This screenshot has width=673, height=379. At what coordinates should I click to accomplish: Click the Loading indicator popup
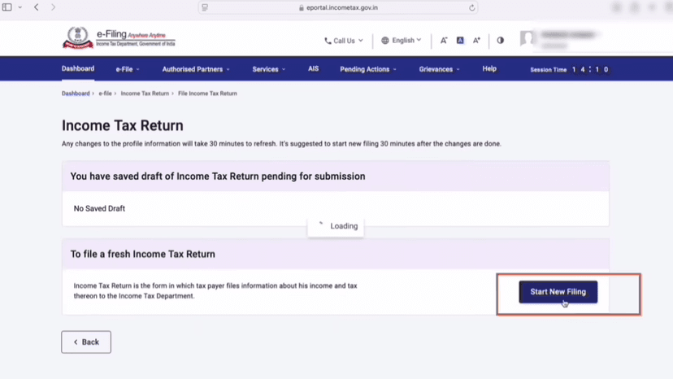point(336,226)
